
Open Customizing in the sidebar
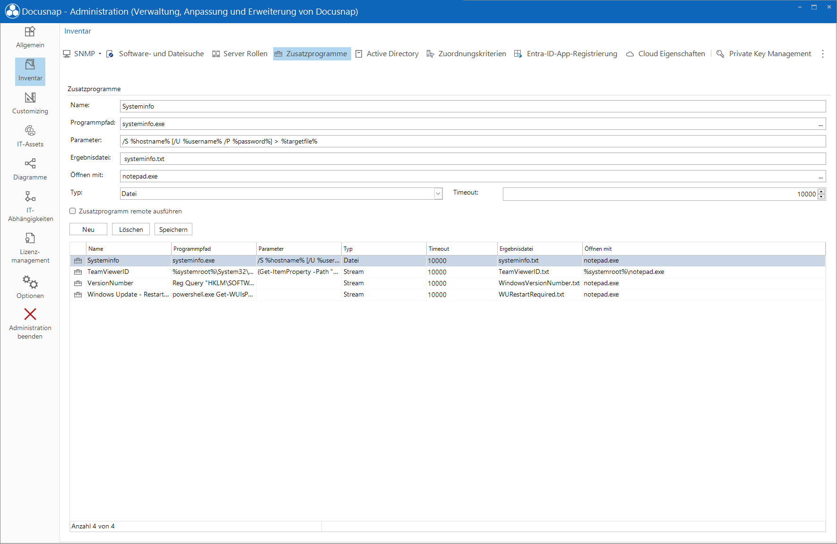point(30,103)
